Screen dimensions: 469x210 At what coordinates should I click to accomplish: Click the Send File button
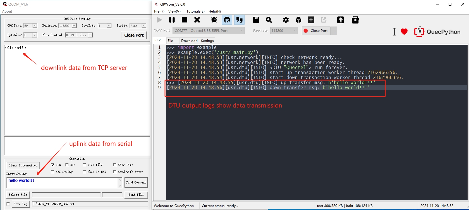[x=136, y=195]
